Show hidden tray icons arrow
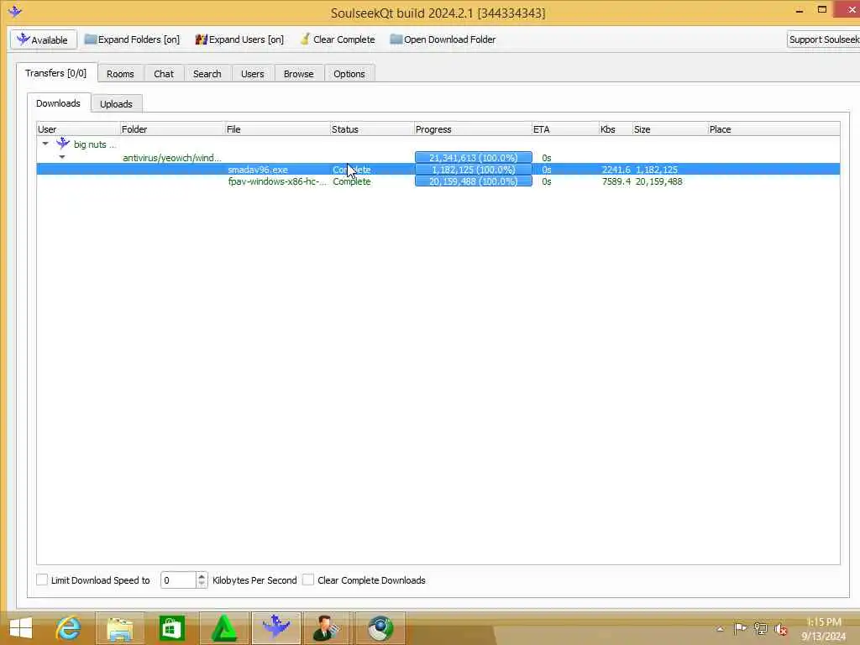Viewport: 860px width, 645px height. tap(720, 629)
